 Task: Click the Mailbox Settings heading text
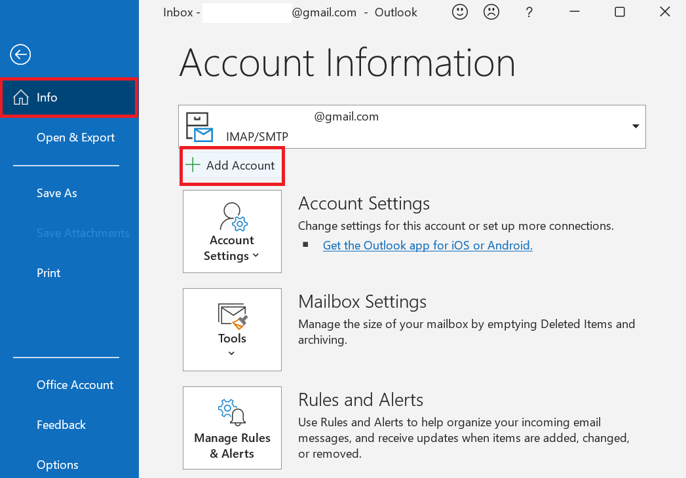coord(362,302)
